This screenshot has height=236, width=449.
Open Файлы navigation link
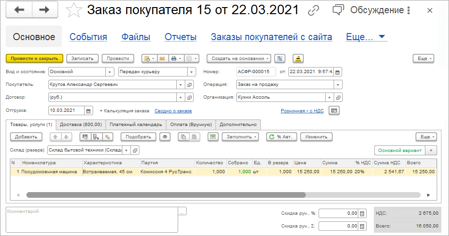136,37
